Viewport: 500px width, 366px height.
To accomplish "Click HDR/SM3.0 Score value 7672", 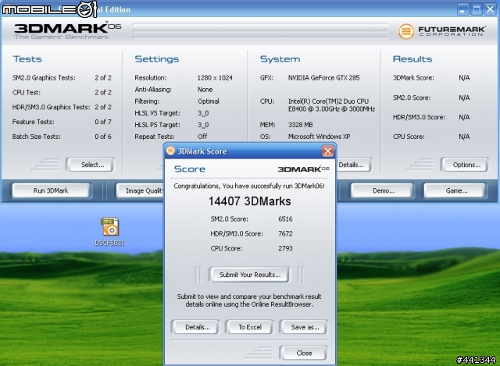I will (x=285, y=234).
